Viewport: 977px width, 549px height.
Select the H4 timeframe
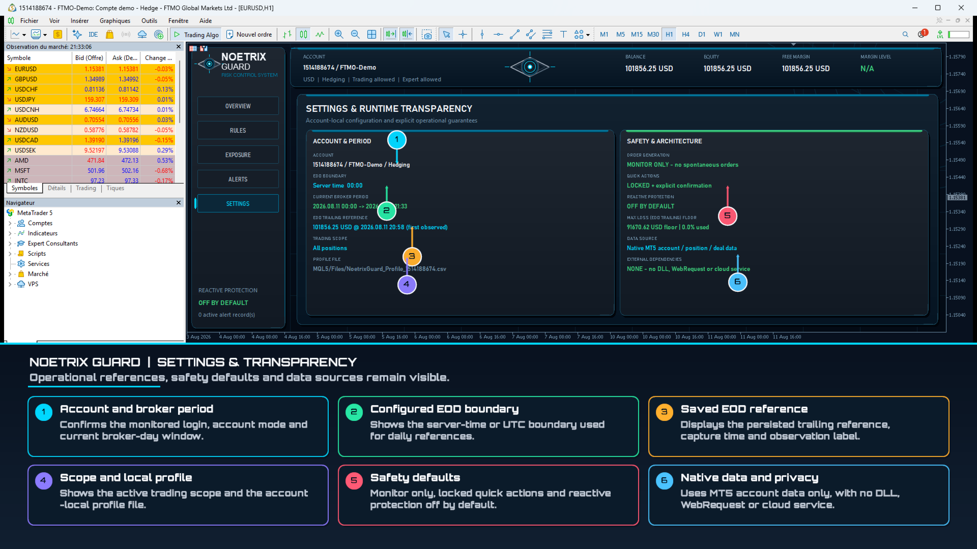point(685,35)
